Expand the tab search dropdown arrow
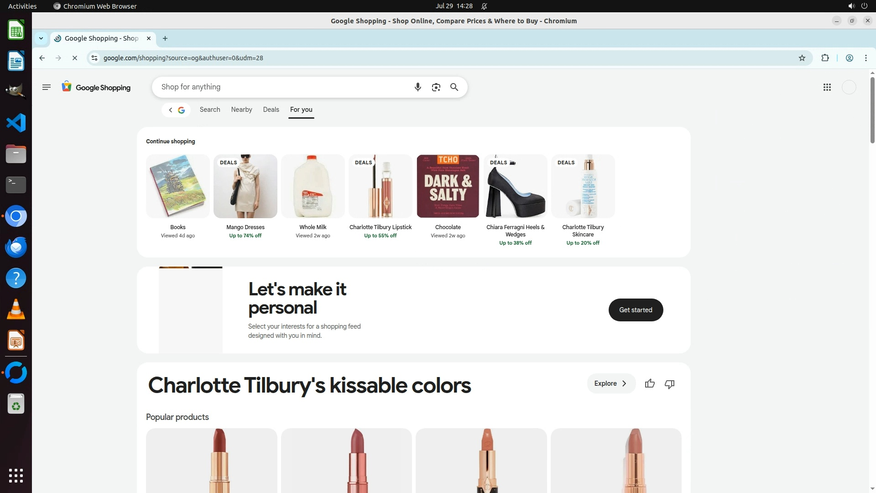Viewport: 876px width, 493px height. [x=41, y=38]
